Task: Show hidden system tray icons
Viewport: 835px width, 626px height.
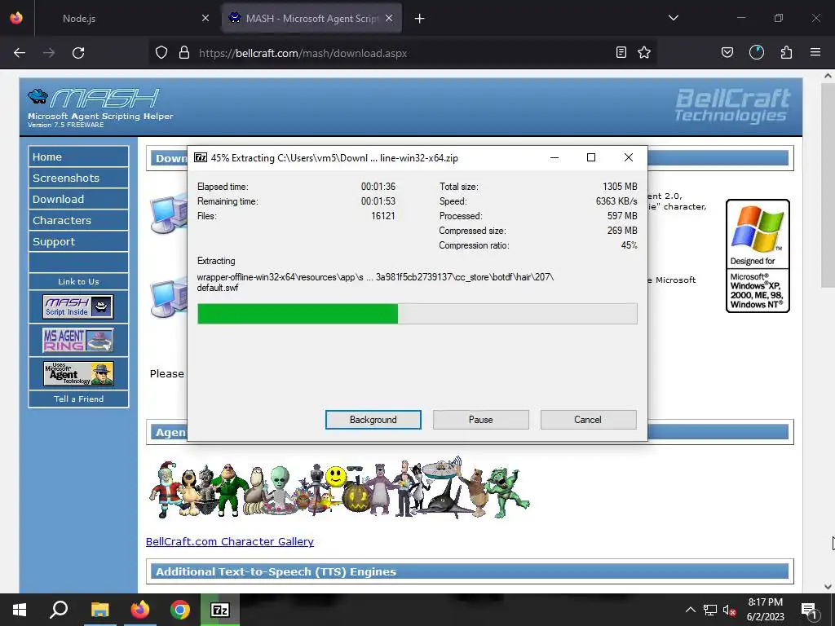Action: coord(690,610)
